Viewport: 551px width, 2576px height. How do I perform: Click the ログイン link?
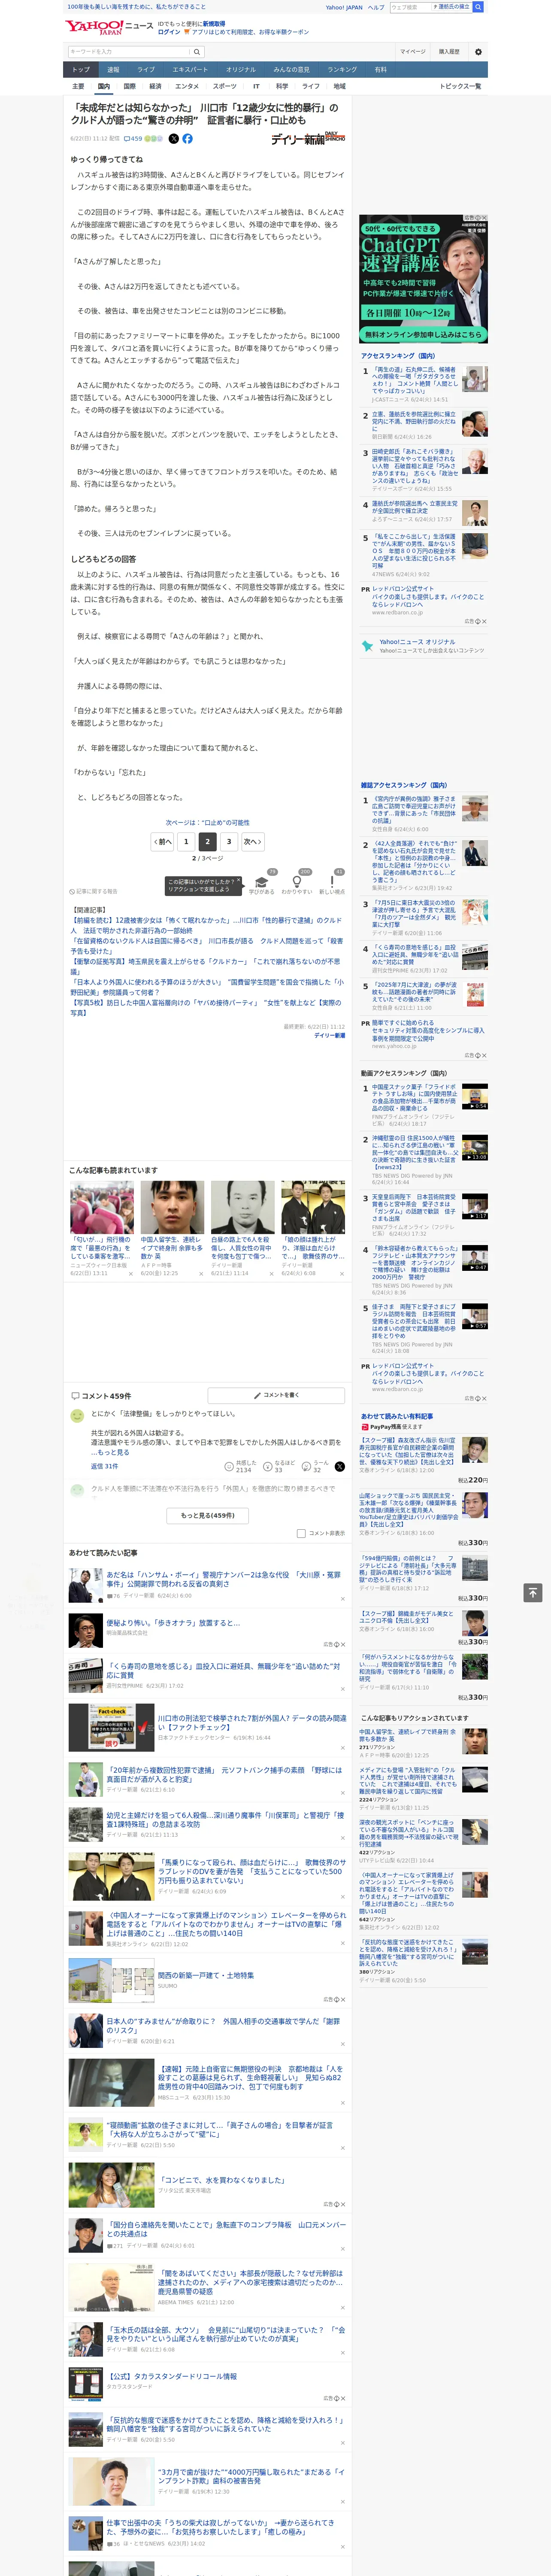[x=169, y=32]
